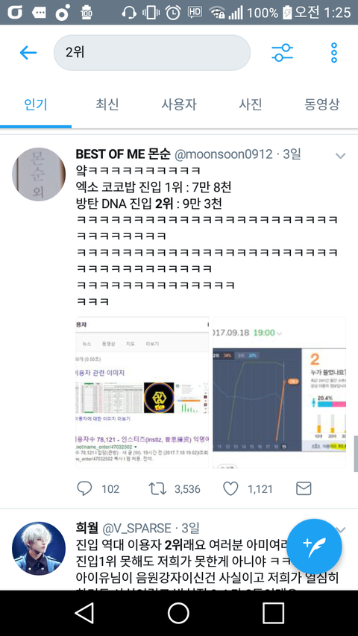The width and height of the screenshot is (358, 636).
Task: Tap the Android back navigation button
Action: [x=84, y=612]
